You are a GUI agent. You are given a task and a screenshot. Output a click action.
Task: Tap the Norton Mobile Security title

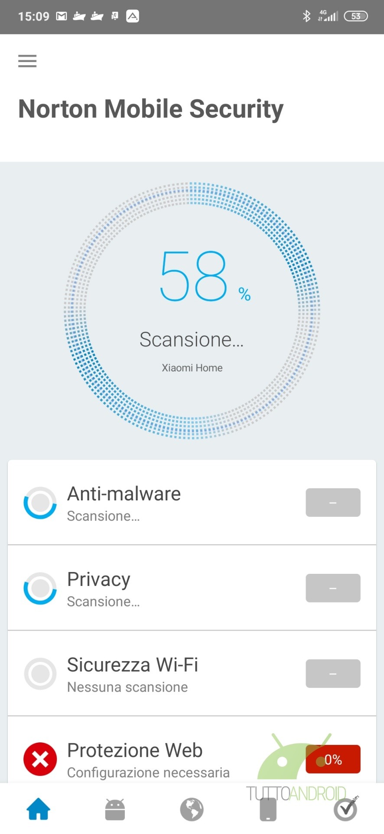point(151,109)
